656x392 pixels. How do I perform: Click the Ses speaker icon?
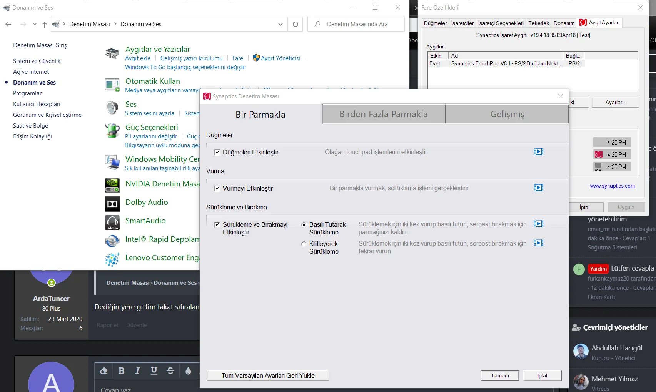tap(112, 108)
